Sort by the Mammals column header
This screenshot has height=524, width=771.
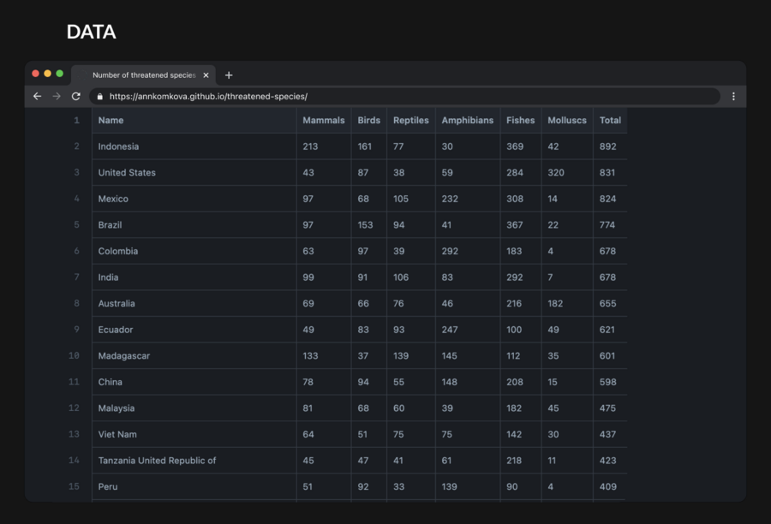pos(323,121)
